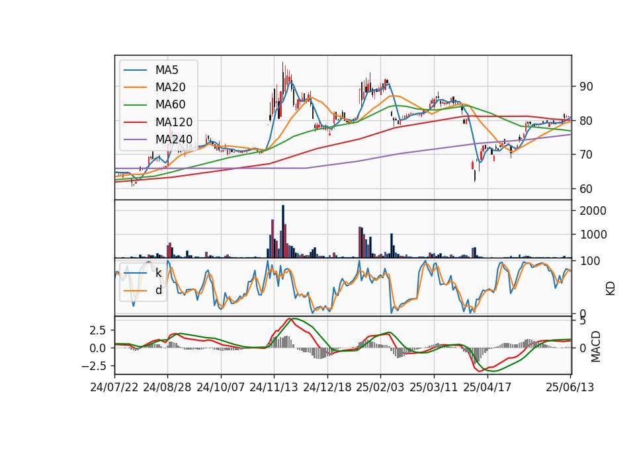Click the k label in KD legend
635x456 pixels.
click(159, 273)
